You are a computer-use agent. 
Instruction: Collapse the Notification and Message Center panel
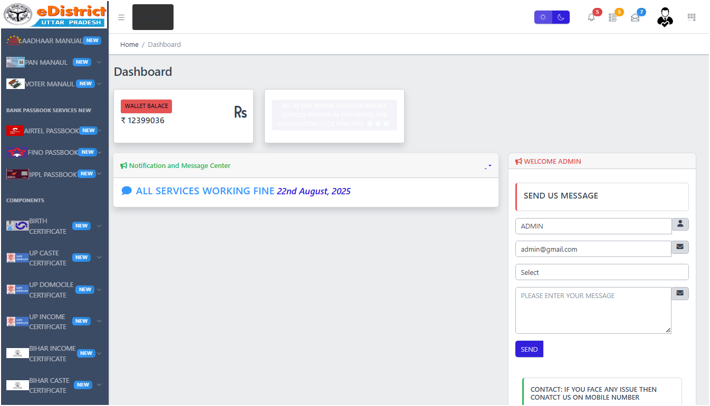(x=488, y=166)
